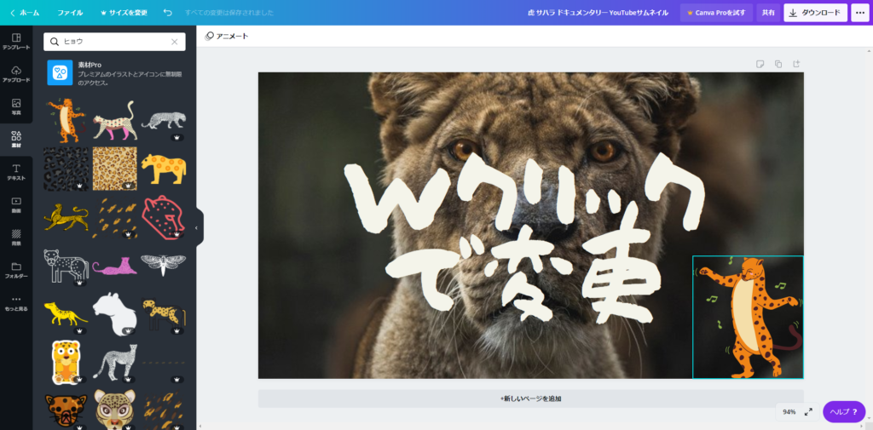Open the サイズを変更 (Resize) menu

tap(124, 13)
